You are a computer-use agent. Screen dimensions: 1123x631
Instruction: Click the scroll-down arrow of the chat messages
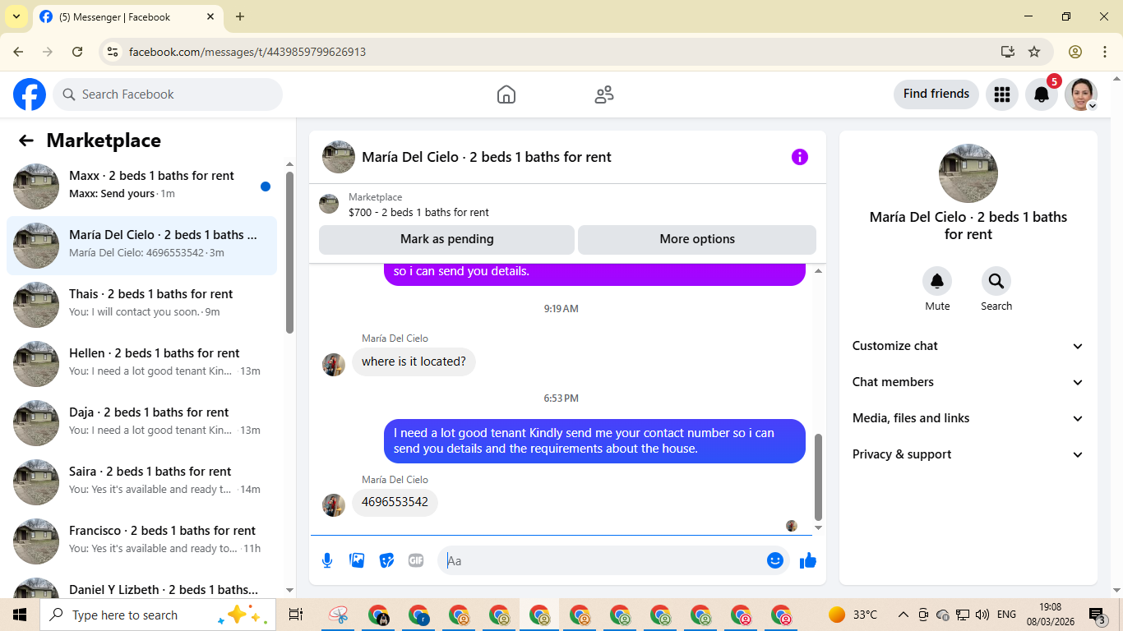coord(818,528)
